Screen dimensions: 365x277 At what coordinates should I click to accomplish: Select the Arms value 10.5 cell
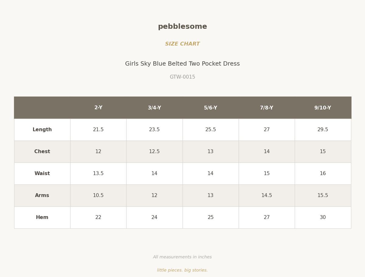tap(98, 196)
